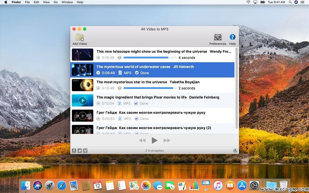
Task: Open the Go menu
Action: pyautogui.click(x=56, y=2)
